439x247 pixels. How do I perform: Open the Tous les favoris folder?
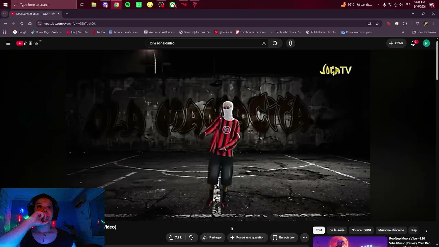(x=424, y=32)
